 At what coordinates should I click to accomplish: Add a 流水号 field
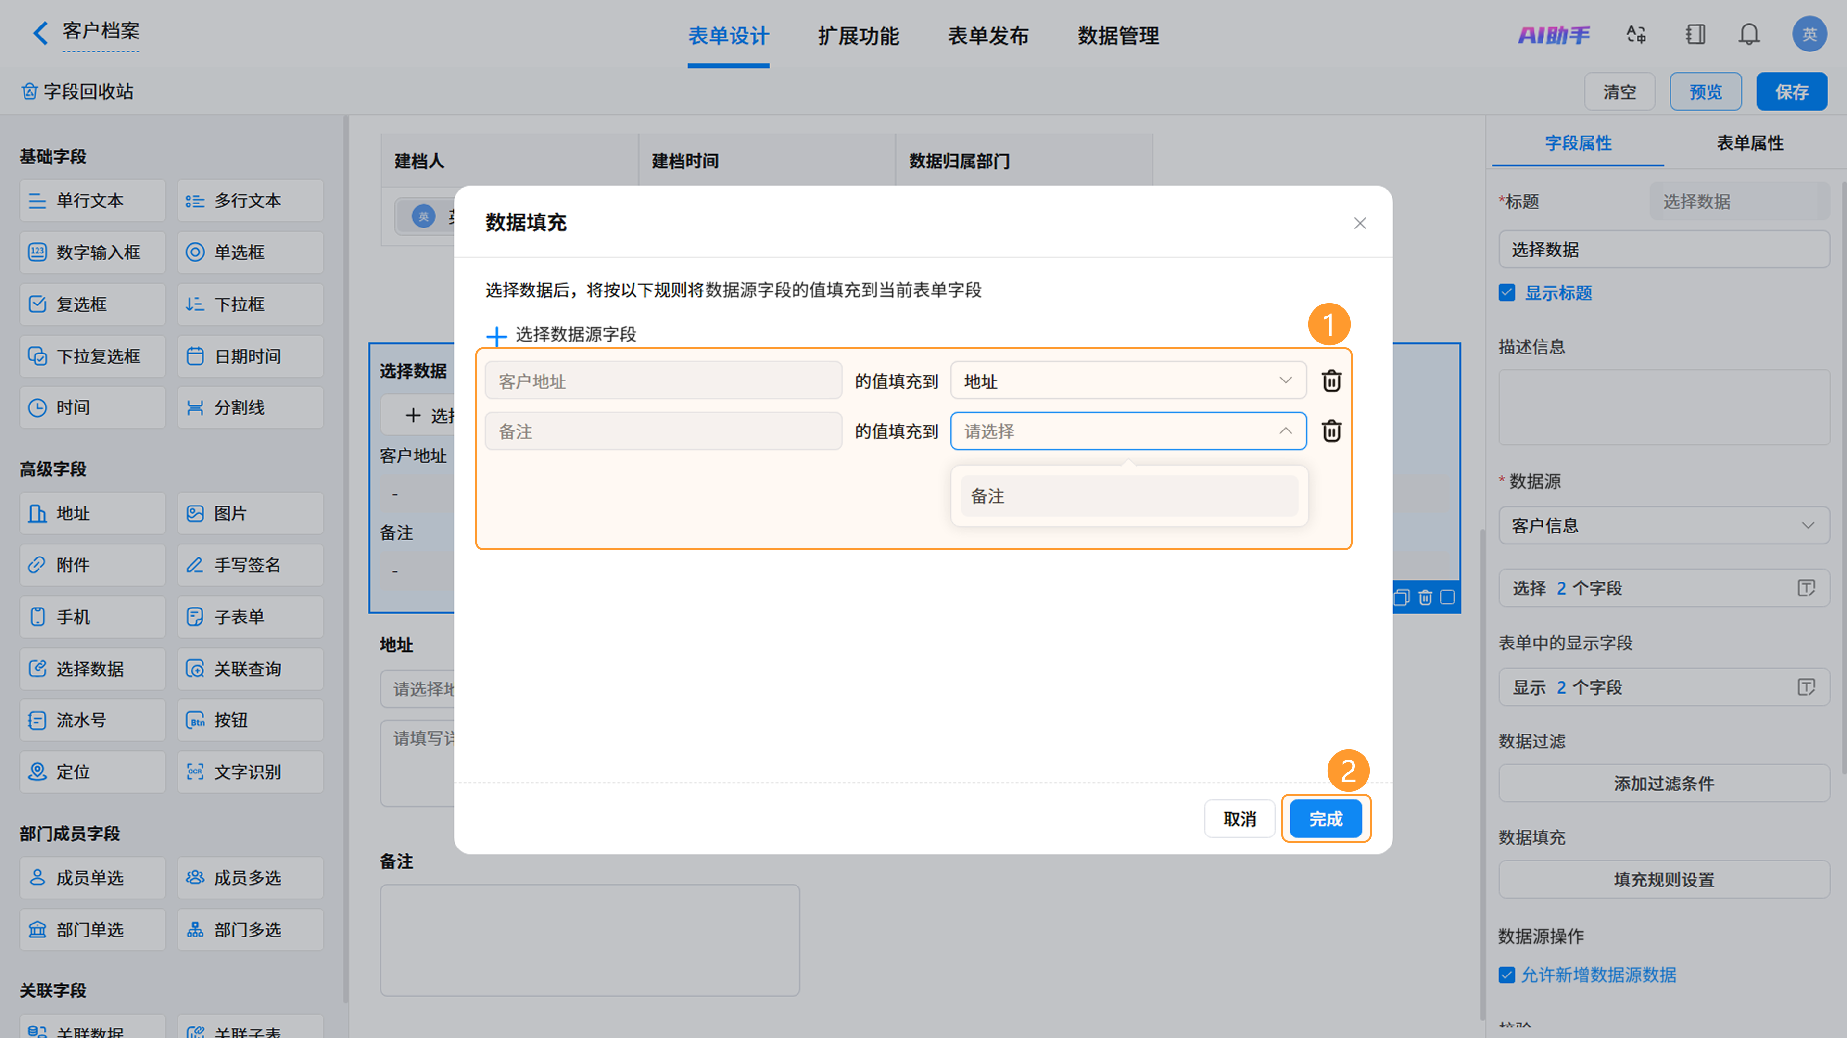(92, 721)
